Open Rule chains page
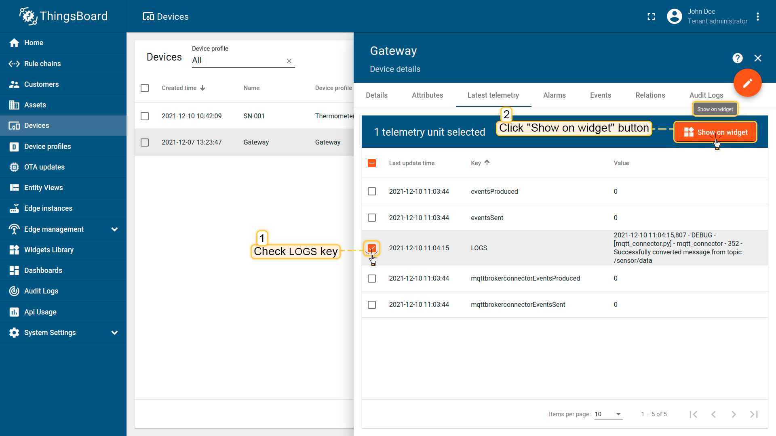The image size is (776, 436). click(63, 64)
